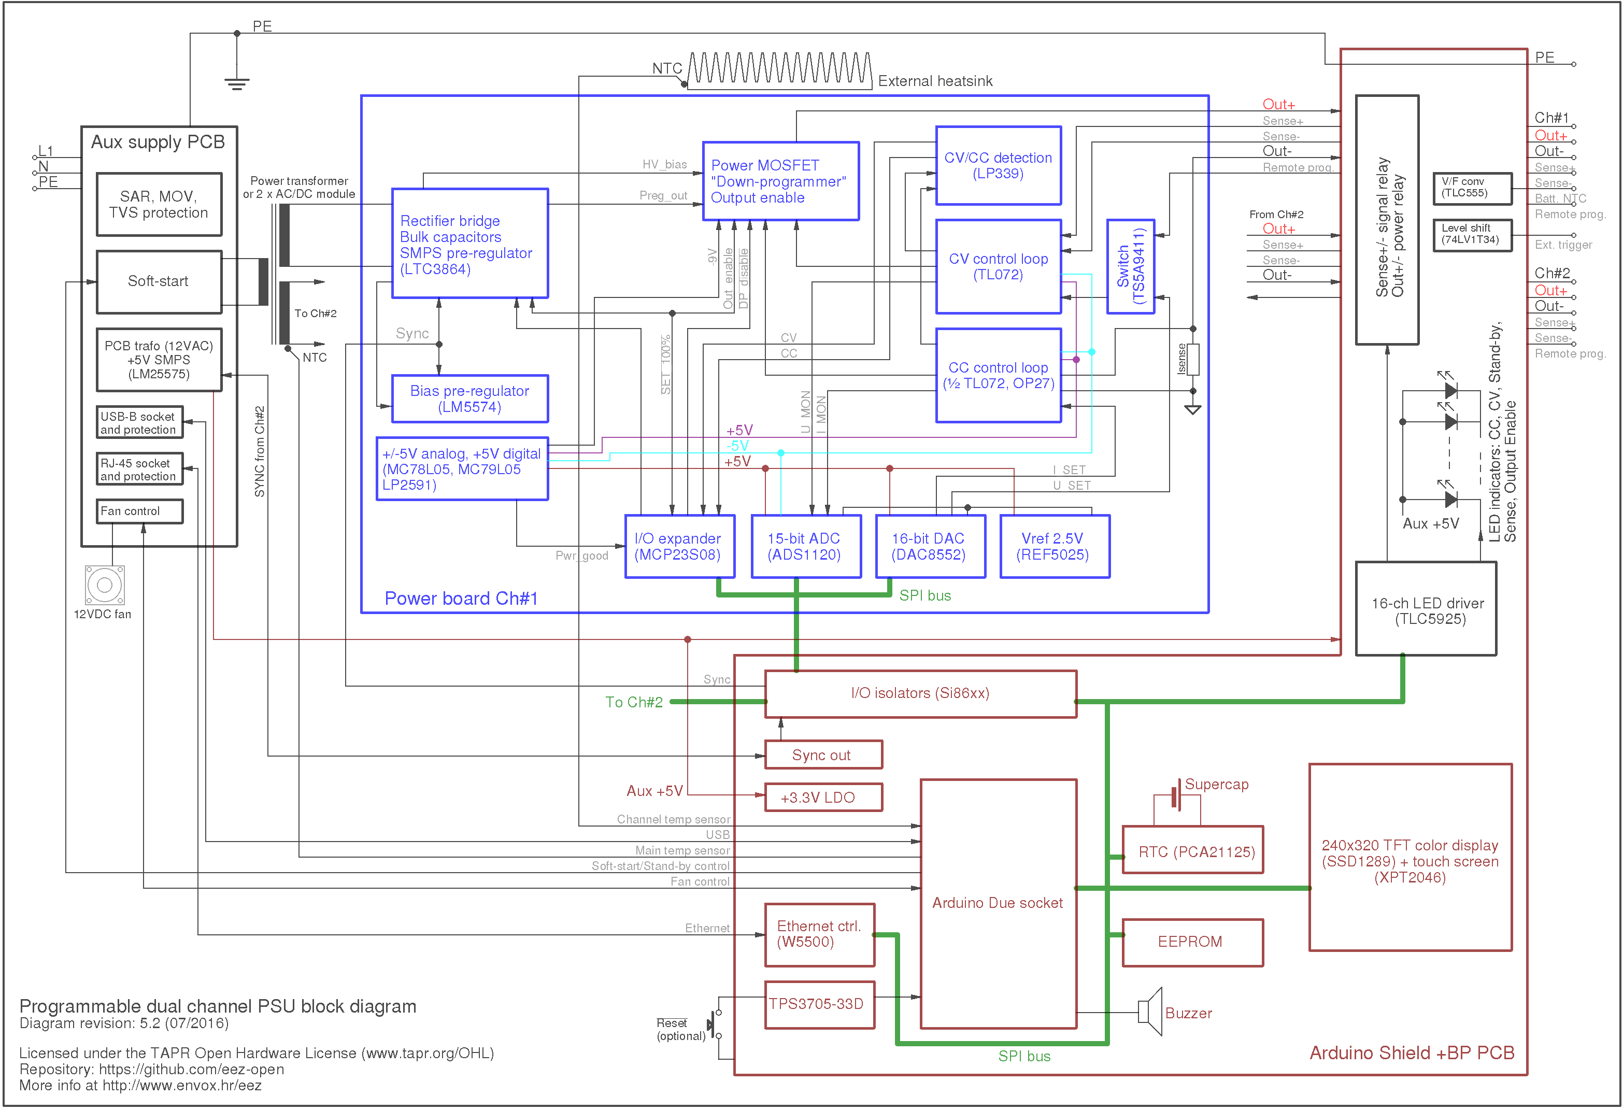Click the Bias pre-regulator (LM5574) block
Screen dimensions: 1623x1110
click(x=470, y=399)
